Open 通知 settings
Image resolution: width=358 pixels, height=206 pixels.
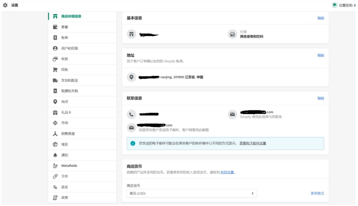click(82, 155)
